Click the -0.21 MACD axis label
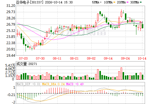Screen dimensions: 149x104 coord(11,95)
